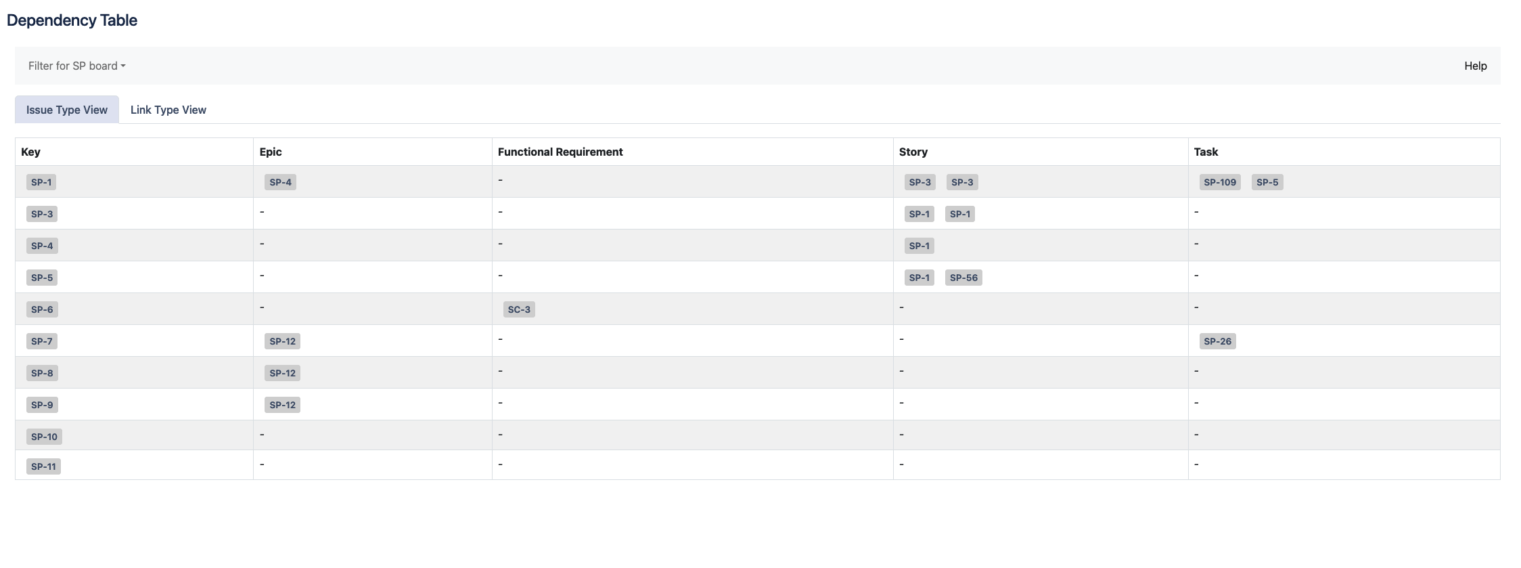Click the SP-5 task badge in SP-1 row

pos(1267,182)
